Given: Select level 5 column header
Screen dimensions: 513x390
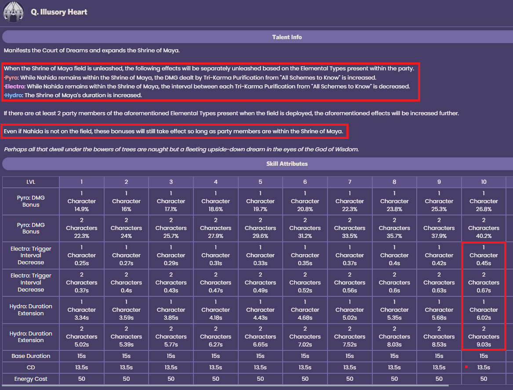Looking at the screenshot, I should click(x=260, y=182).
